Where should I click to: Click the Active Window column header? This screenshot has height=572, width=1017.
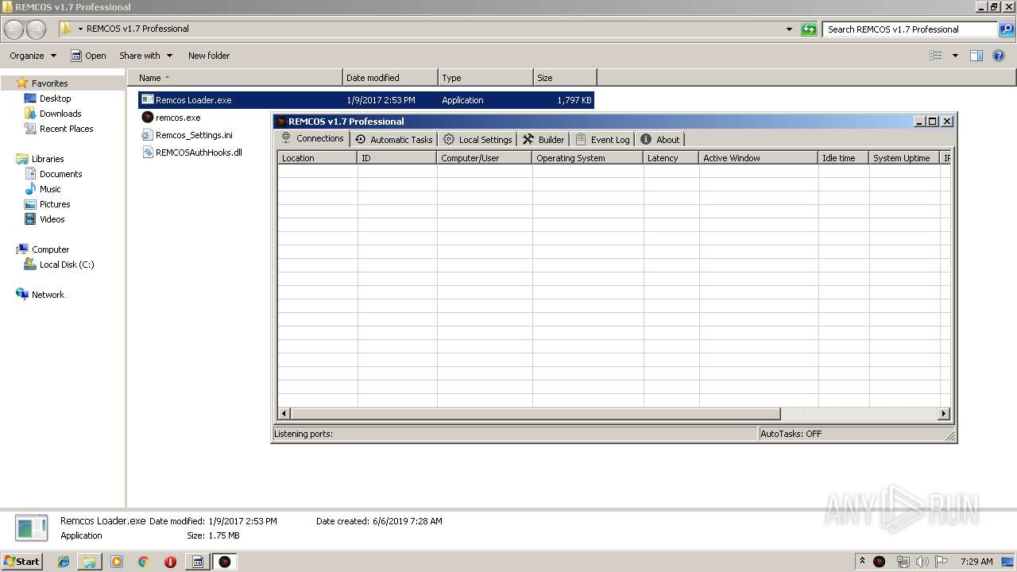tap(759, 158)
